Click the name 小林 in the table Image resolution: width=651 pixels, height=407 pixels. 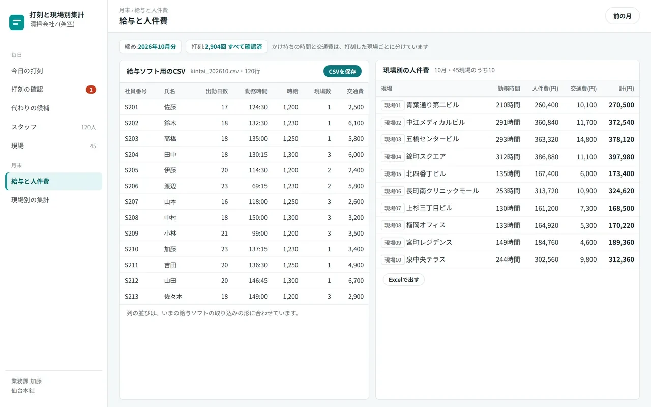pyautogui.click(x=170, y=234)
